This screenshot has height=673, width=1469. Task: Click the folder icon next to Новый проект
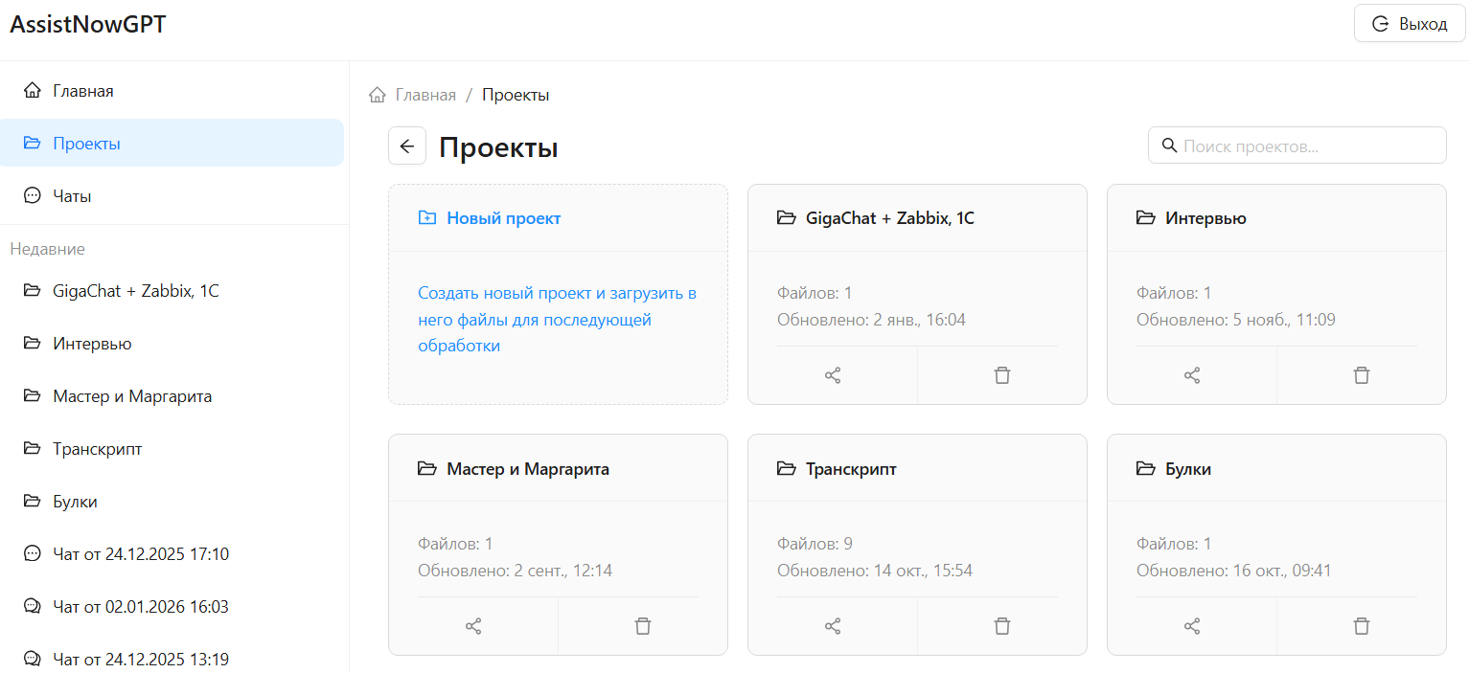click(426, 217)
